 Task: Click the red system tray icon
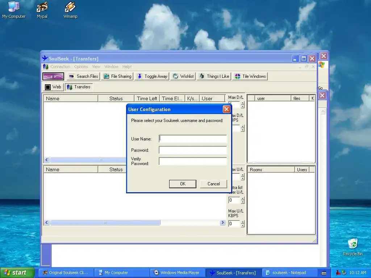click(x=338, y=273)
